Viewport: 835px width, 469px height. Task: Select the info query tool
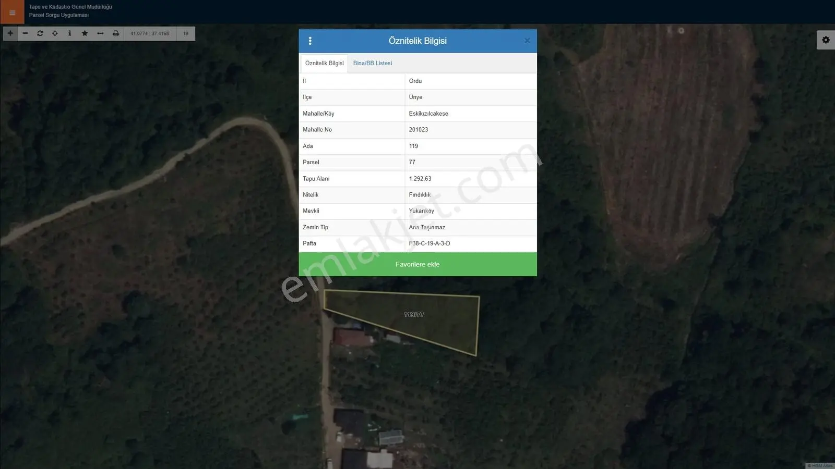[x=69, y=33]
